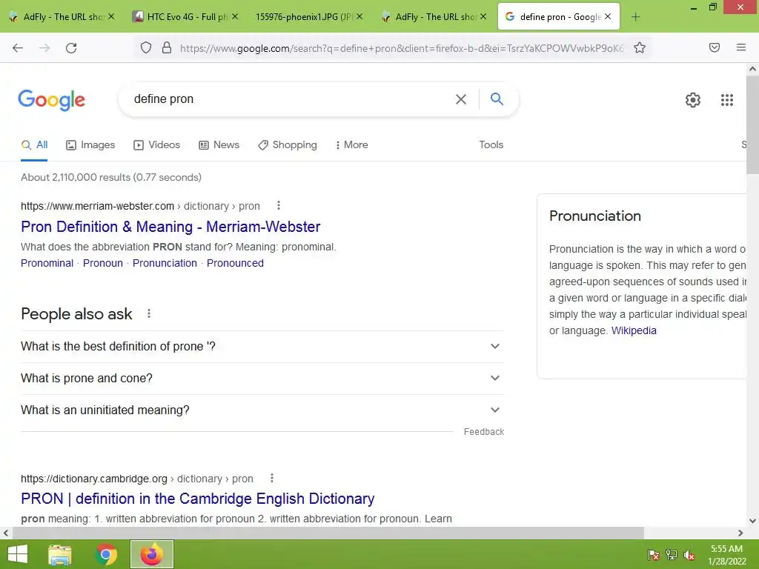759x569 pixels.
Task: Open the Pronunciation sitelink
Action: coord(165,263)
